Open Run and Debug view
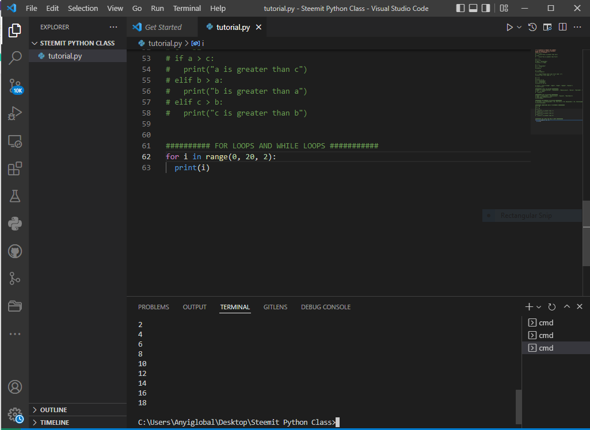 click(x=15, y=114)
